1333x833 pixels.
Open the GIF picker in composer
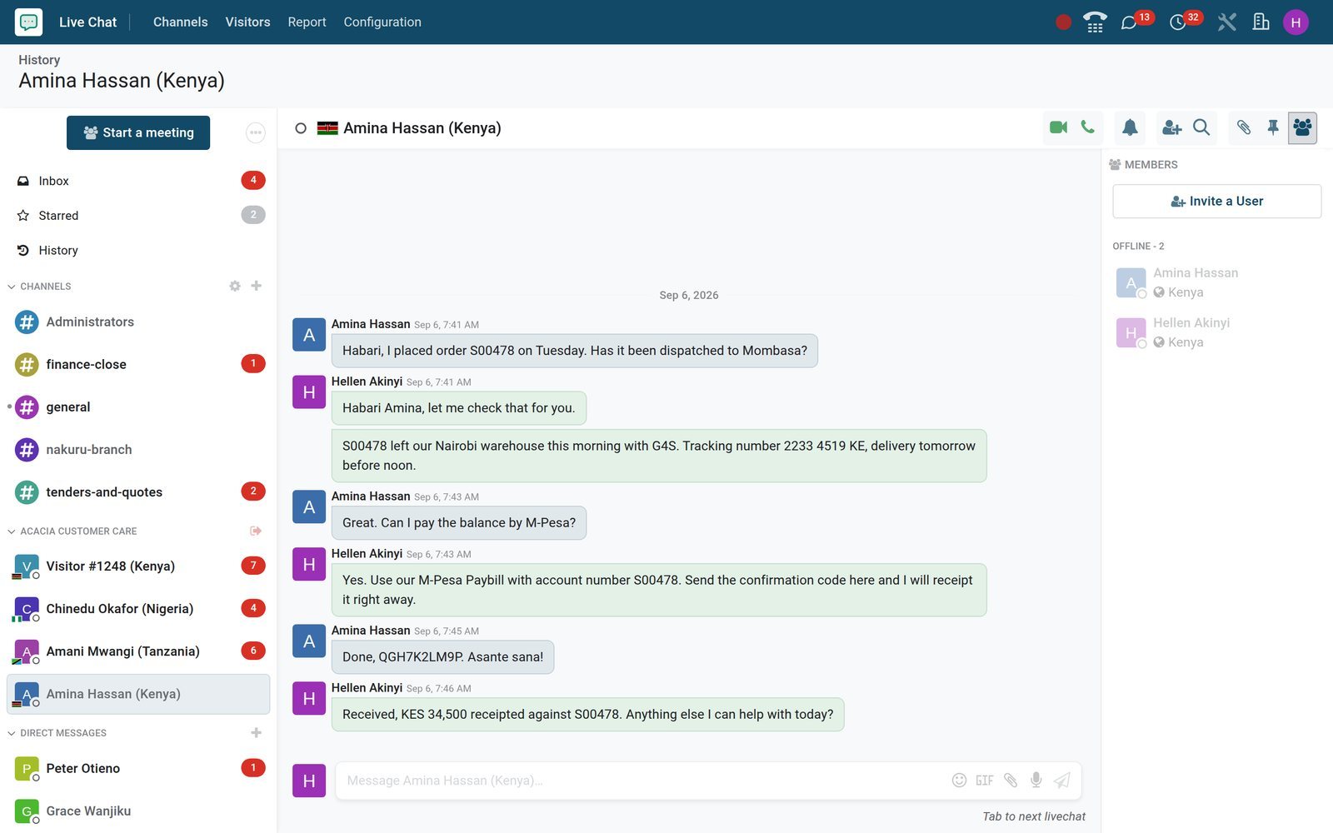(x=985, y=781)
